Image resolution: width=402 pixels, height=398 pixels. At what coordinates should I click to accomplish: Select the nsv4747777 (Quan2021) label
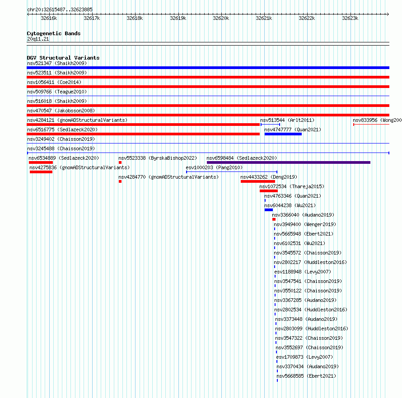point(293,130)
